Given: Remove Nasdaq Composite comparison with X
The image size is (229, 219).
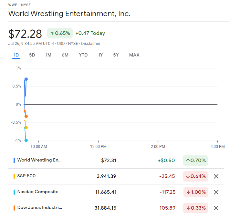Looking at the screenshot, I should point(216,192).
